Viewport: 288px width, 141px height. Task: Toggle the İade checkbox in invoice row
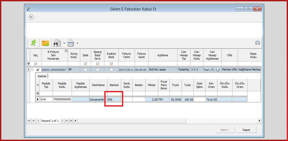85,70
